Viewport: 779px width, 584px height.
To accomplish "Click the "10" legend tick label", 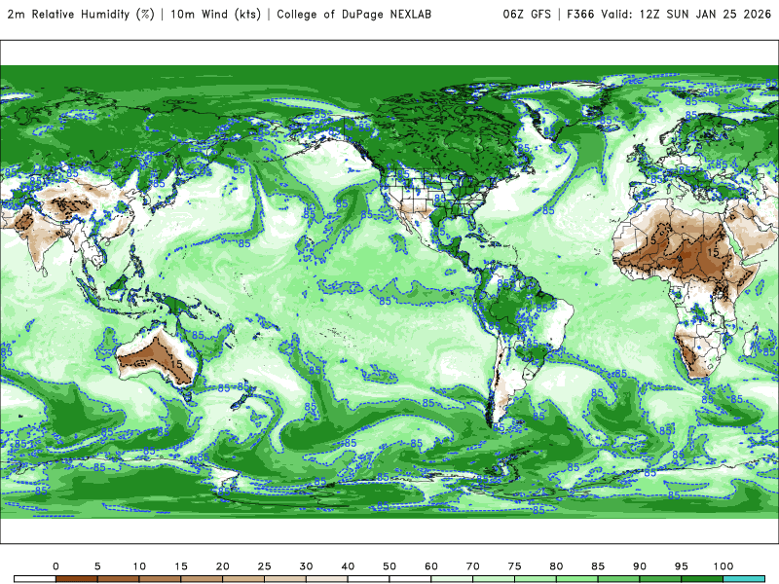I will click(139, 566).
